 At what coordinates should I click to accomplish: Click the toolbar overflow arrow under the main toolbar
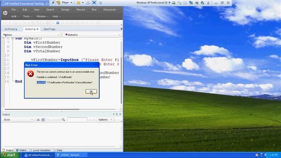[x=122, y=25]
